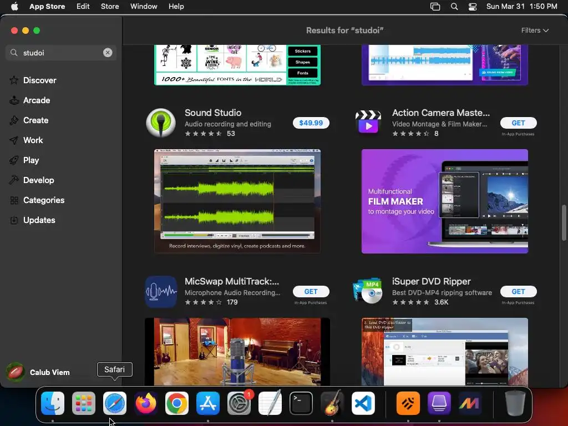Open the Help menu
The height and width of the screenshot is (426, 568).
click(176, 6)
